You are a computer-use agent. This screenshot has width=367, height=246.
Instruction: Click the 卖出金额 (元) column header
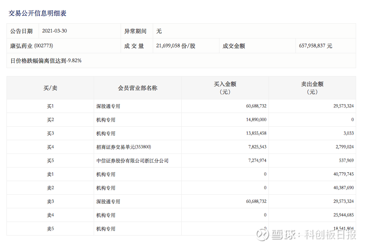pyautogui.click(x=312, y=88)
